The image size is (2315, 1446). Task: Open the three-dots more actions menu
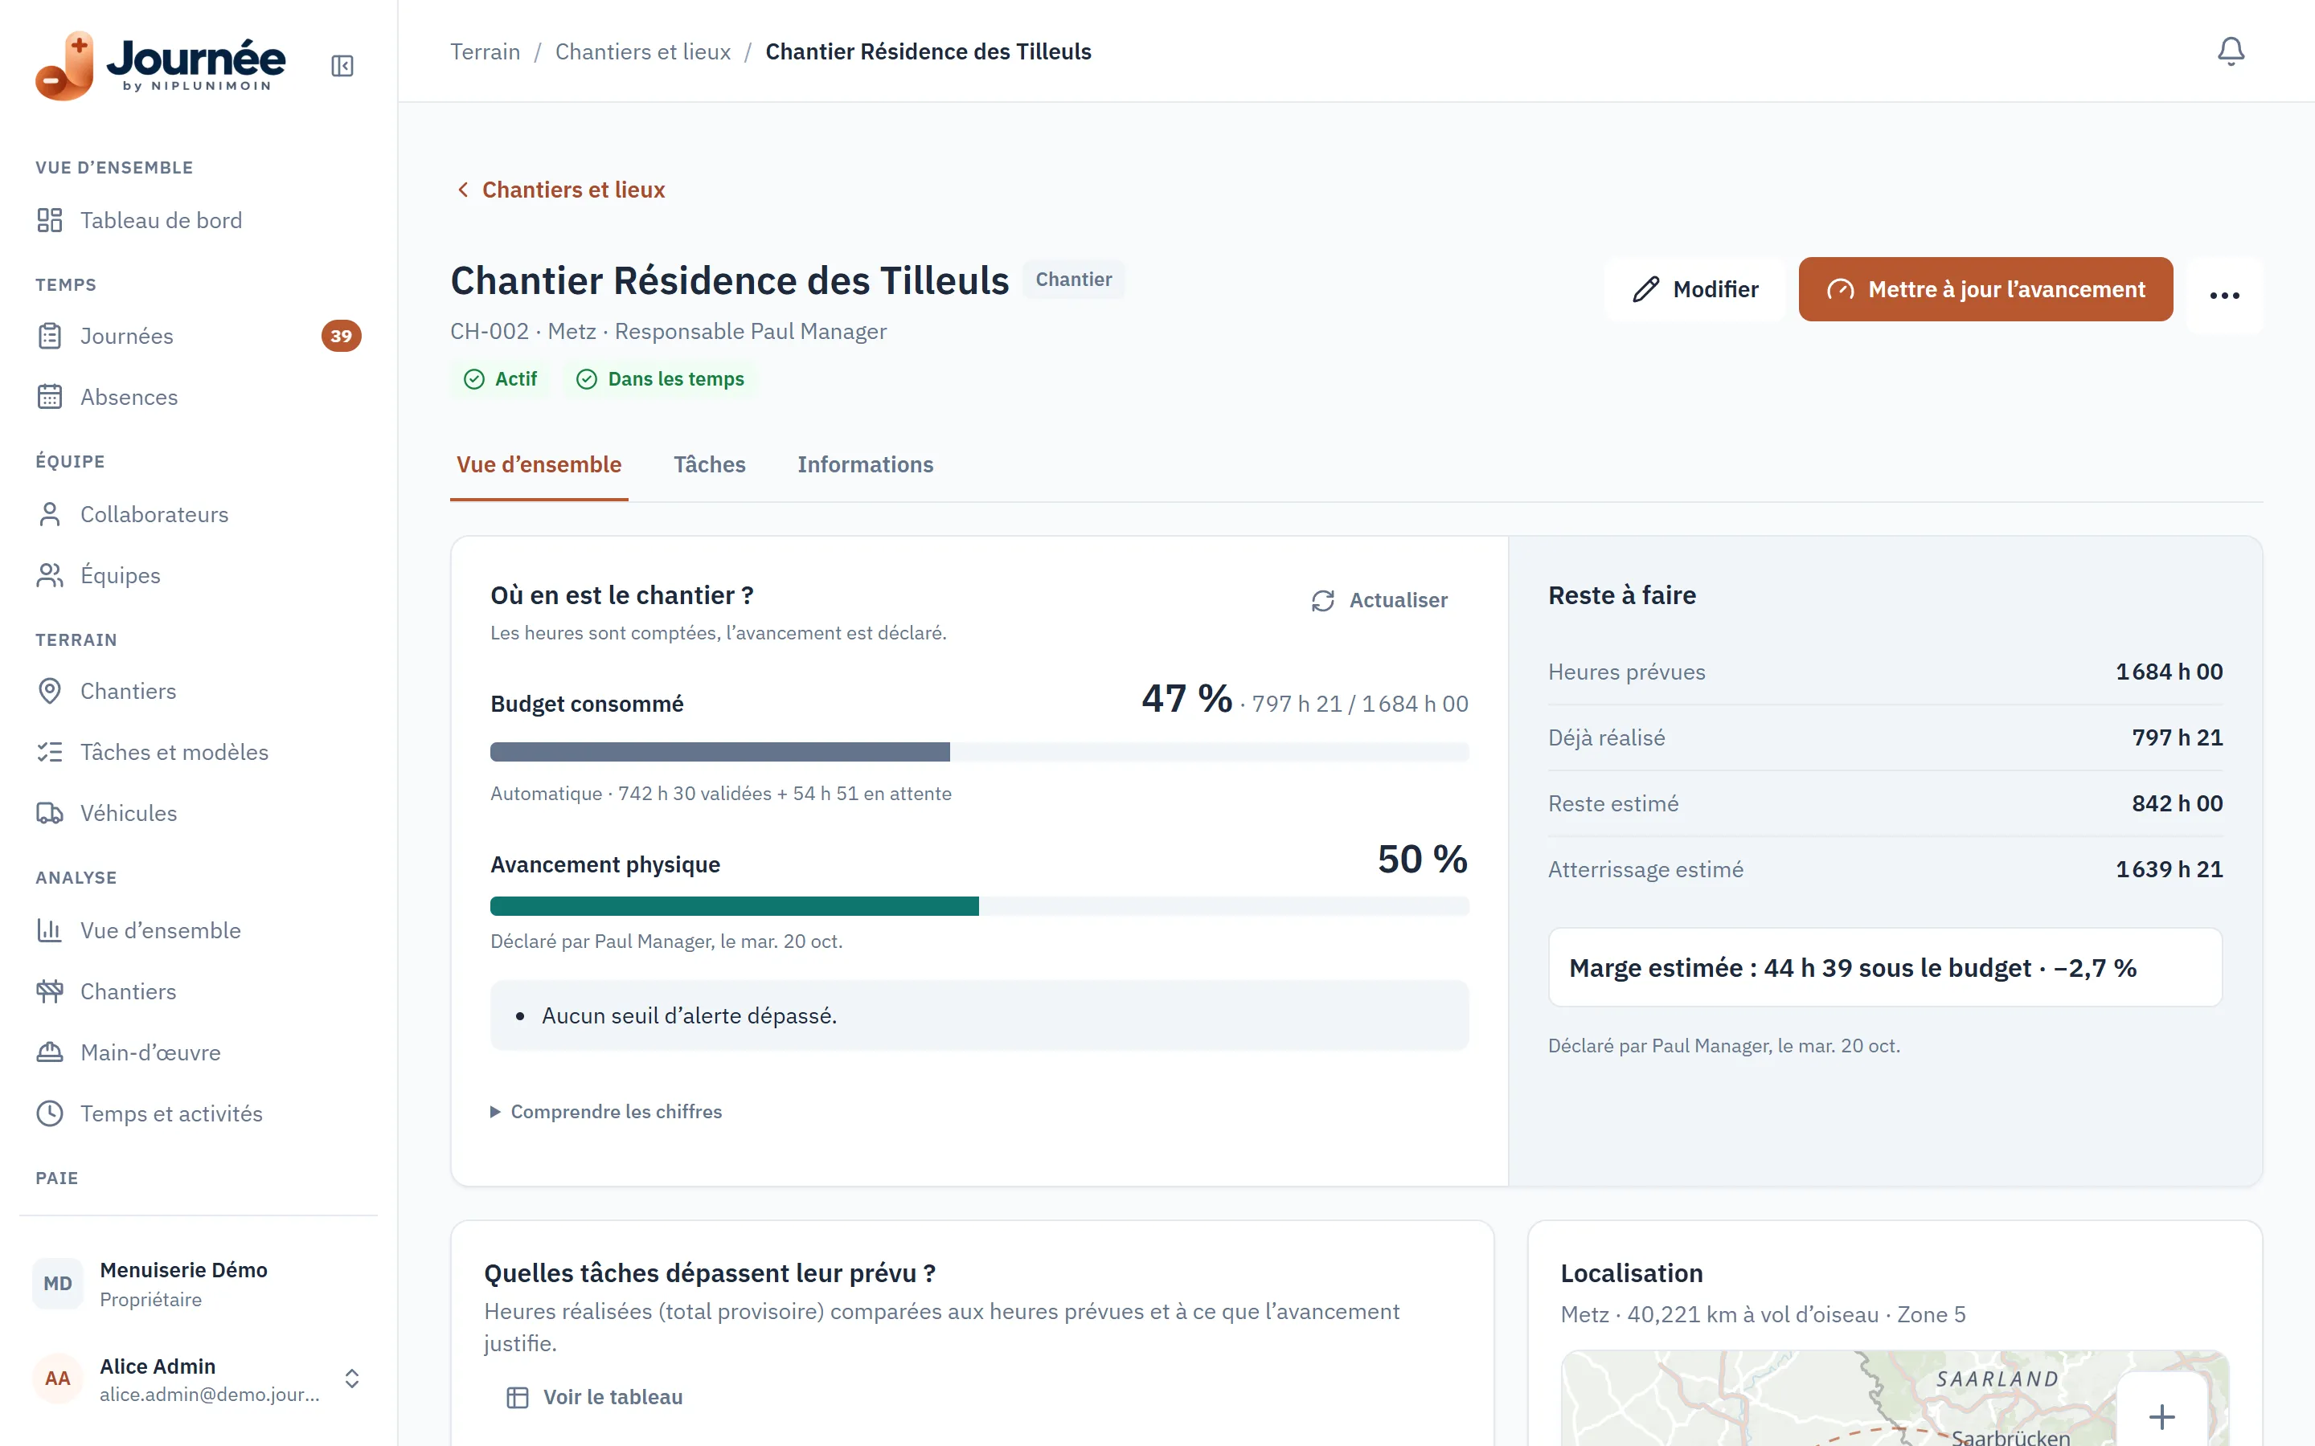[2224, 295]
